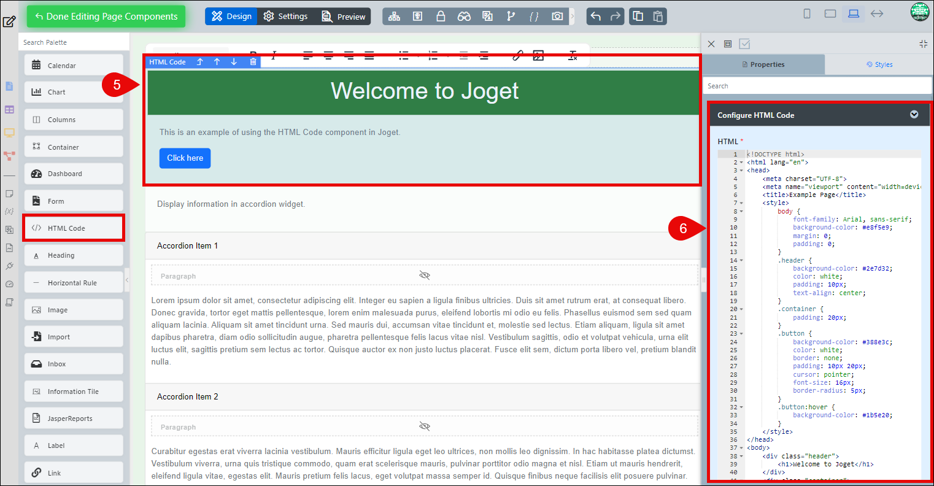934x486 pixels.
Task: Open the datalist builder icon in left sidebar
Action: point(9,110)
